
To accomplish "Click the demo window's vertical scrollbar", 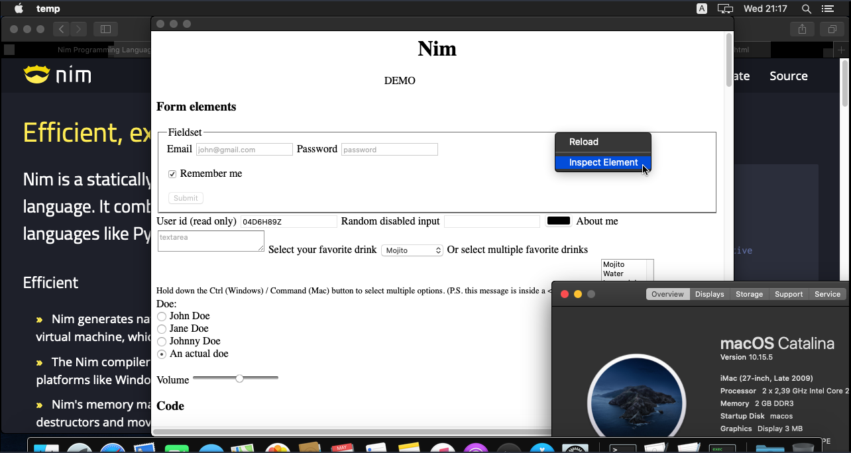I will tap(729, 60).
